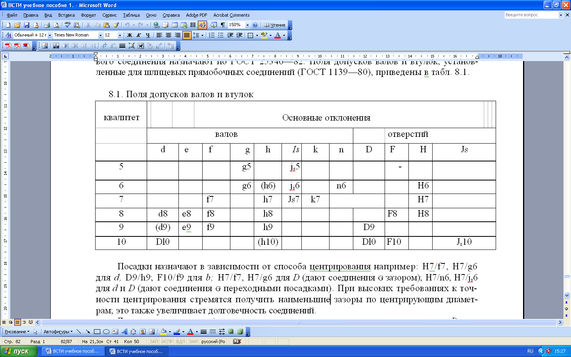Select the Oval drawing tool

(106, 332)
